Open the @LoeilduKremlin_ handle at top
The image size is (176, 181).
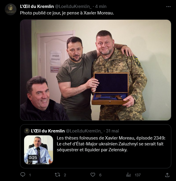(73, 6)
